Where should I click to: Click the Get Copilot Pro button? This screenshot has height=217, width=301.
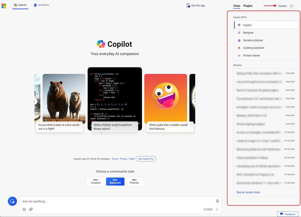146,159
